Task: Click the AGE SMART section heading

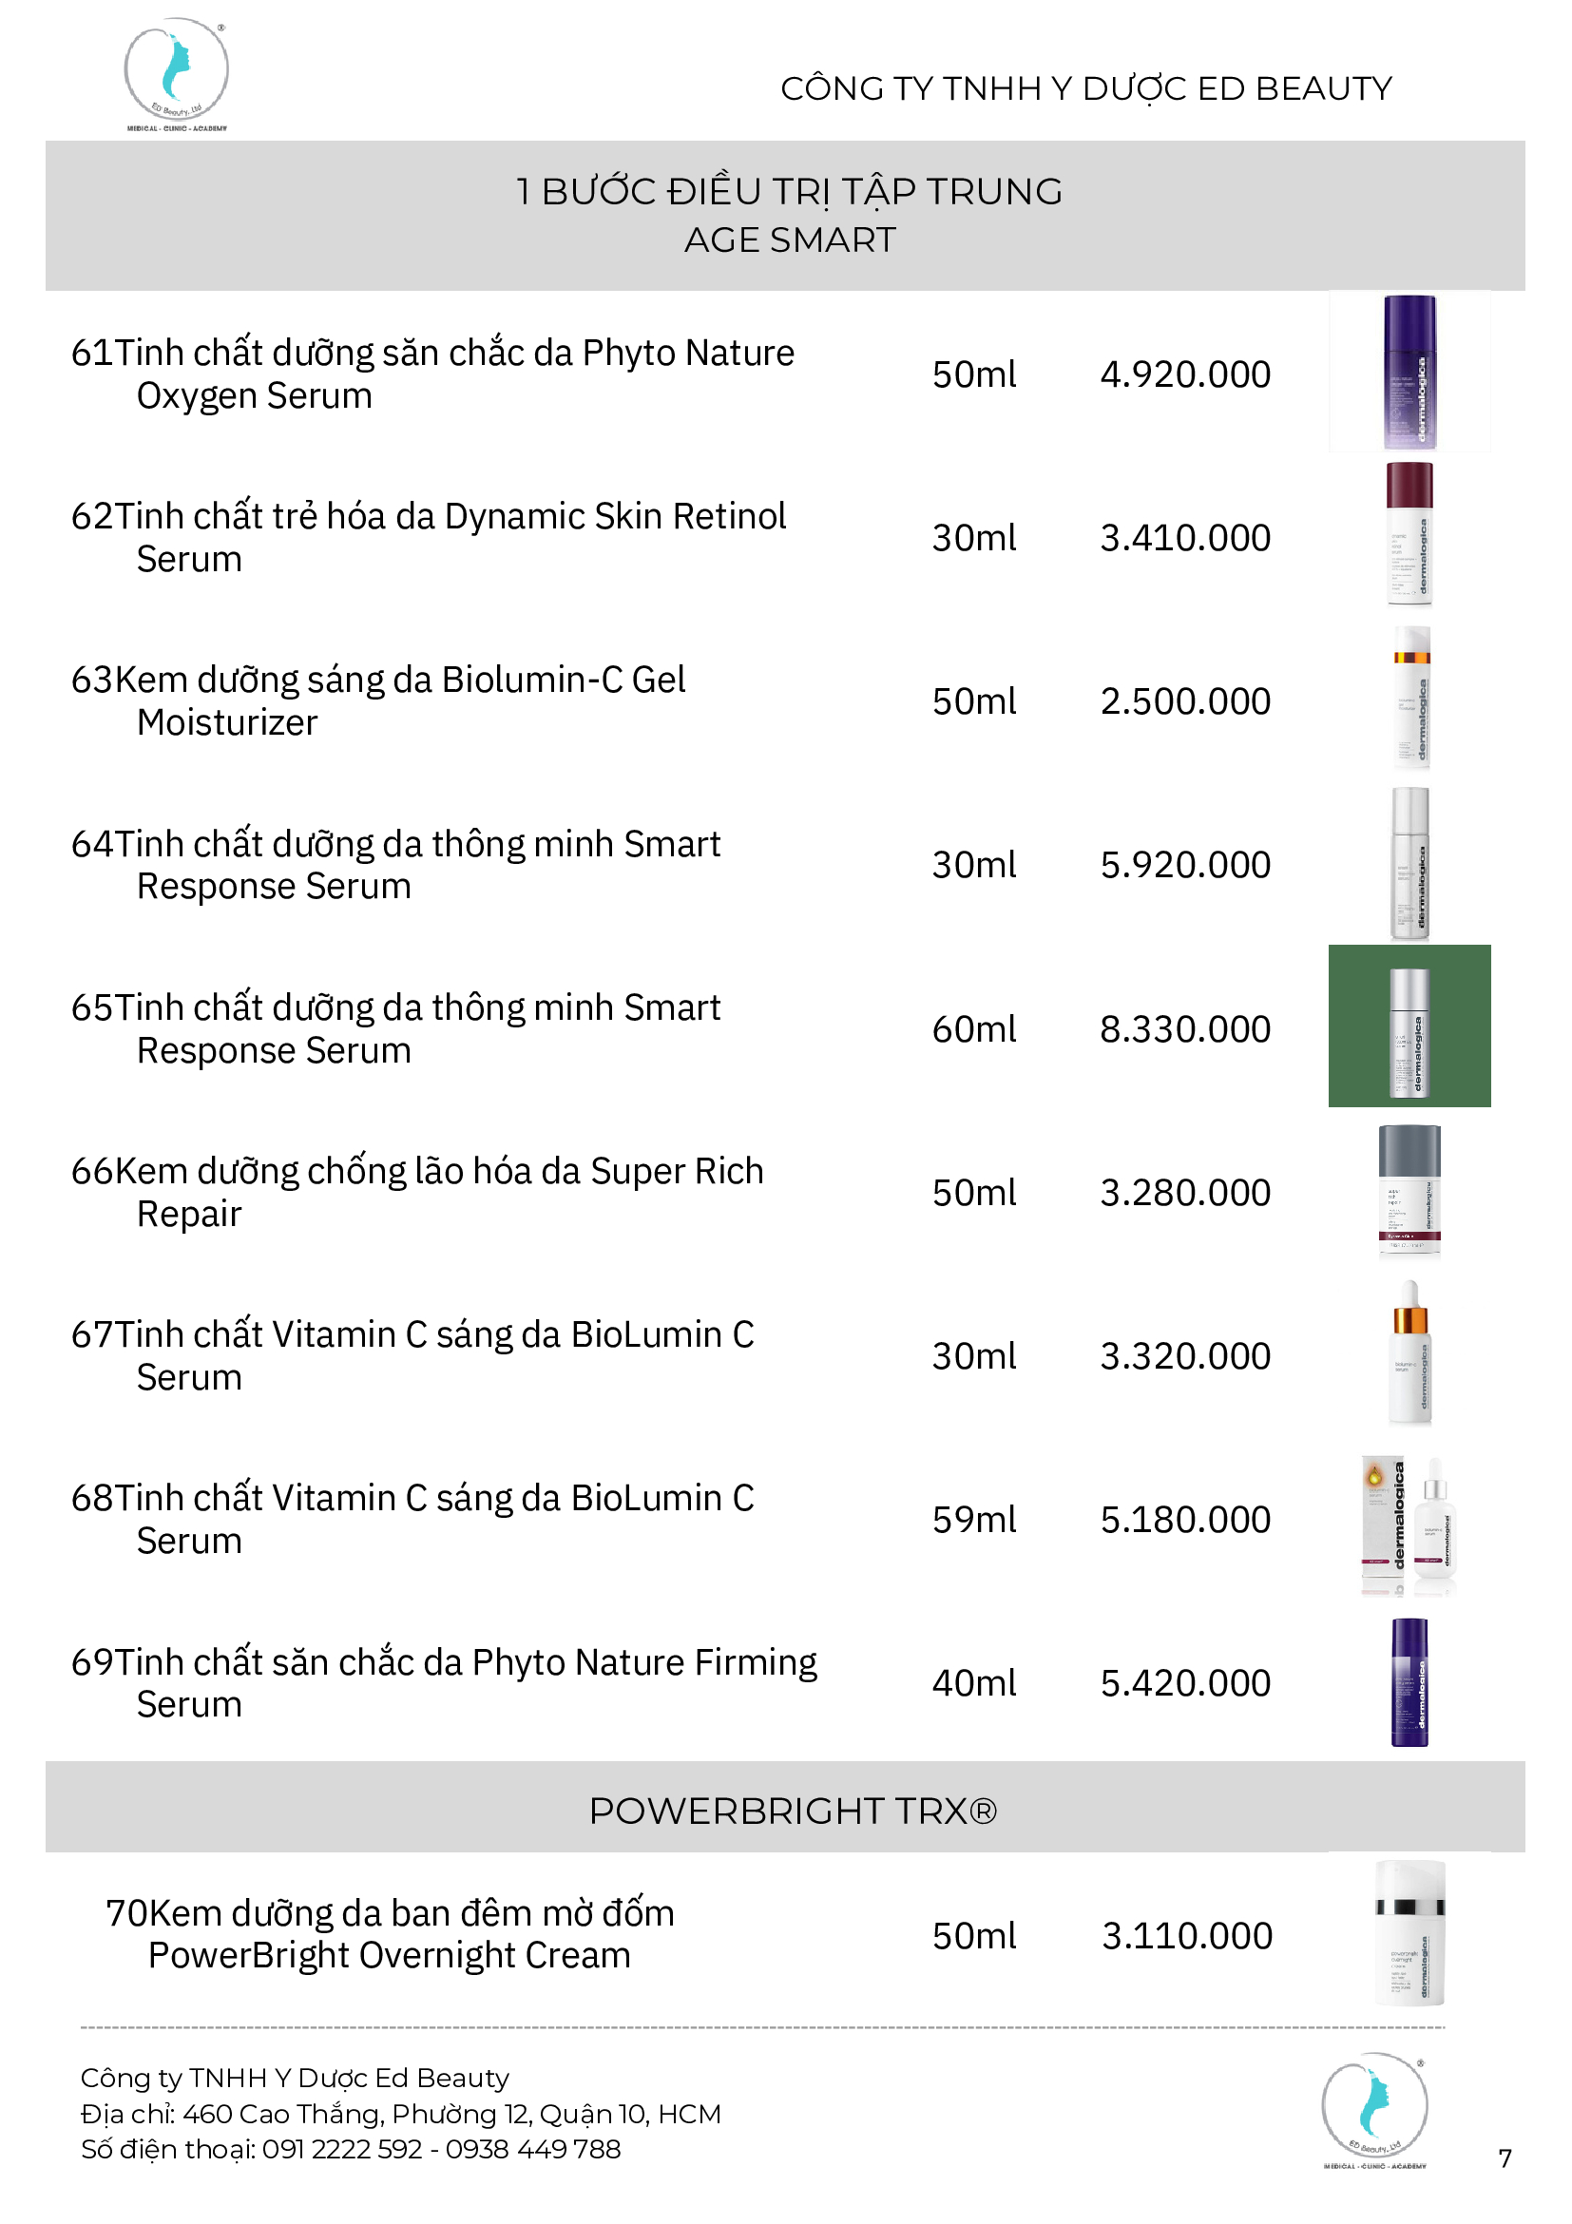Action: (790, 240)
